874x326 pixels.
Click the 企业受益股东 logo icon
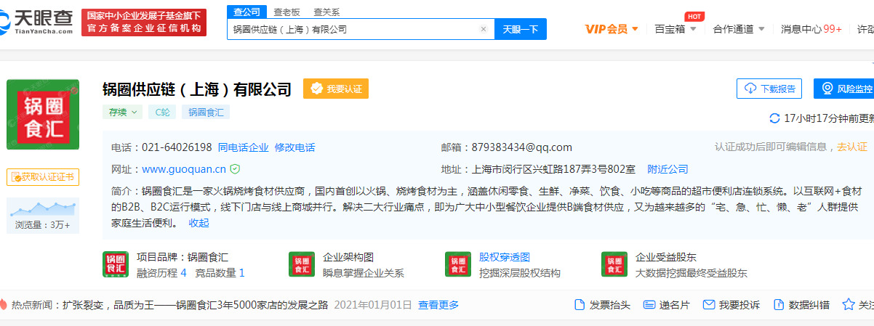pos(614,264)
